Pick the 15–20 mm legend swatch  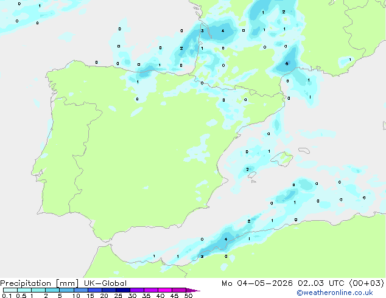pos(94,290)
